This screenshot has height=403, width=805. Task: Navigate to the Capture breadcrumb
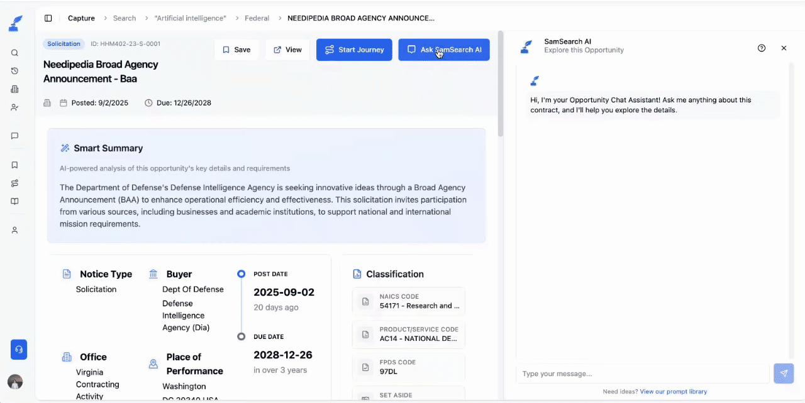pos(81,18)
